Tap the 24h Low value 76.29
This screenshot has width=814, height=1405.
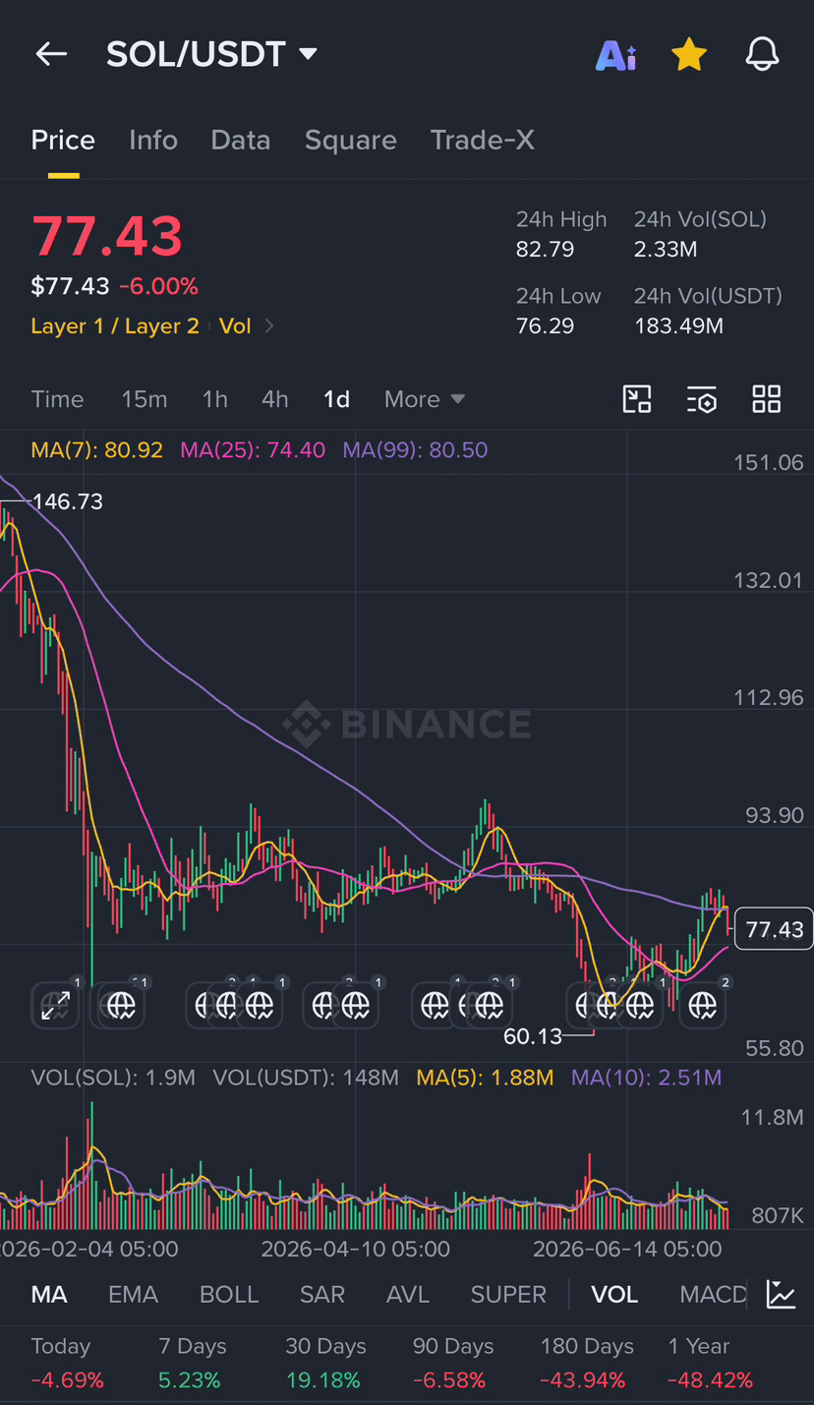point(545,325)
